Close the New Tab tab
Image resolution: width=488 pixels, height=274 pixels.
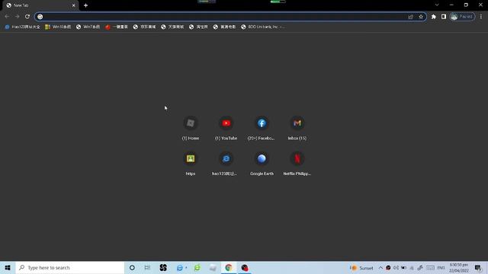[73, 5]
